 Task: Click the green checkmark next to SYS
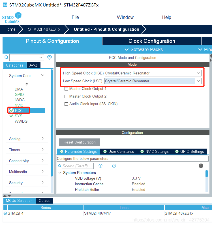tap(11, 116)
